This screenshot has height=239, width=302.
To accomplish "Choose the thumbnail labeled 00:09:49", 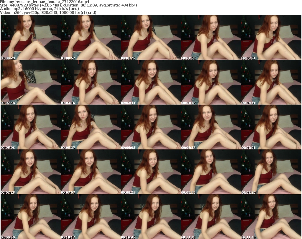I will 31,217.
